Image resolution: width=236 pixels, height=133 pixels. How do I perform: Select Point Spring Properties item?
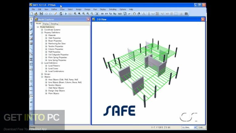pyautogui.click(x=58, y=58)
